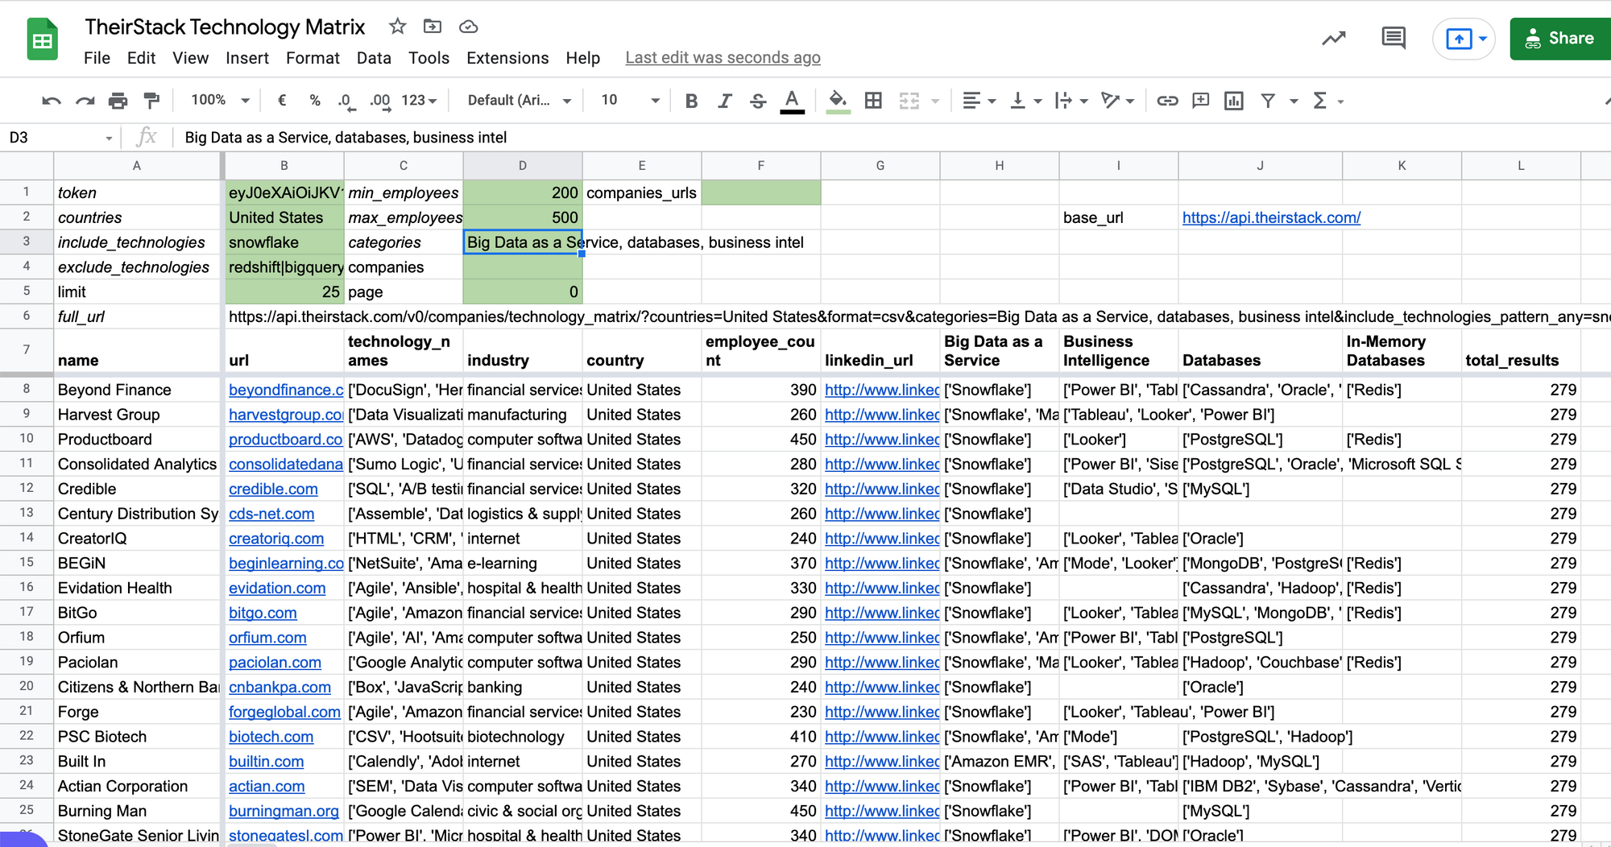Viewport: 1611px width, 847px height.
Task: Click the Undo icon
Action: pyautogui.click(x=52, y=101)
